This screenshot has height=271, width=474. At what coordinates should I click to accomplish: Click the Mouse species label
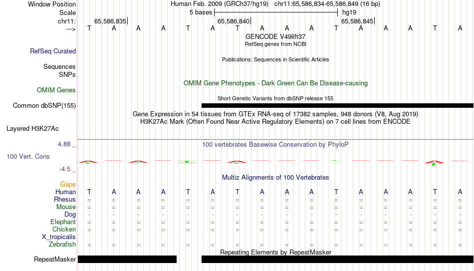click(x=66, y=207)
